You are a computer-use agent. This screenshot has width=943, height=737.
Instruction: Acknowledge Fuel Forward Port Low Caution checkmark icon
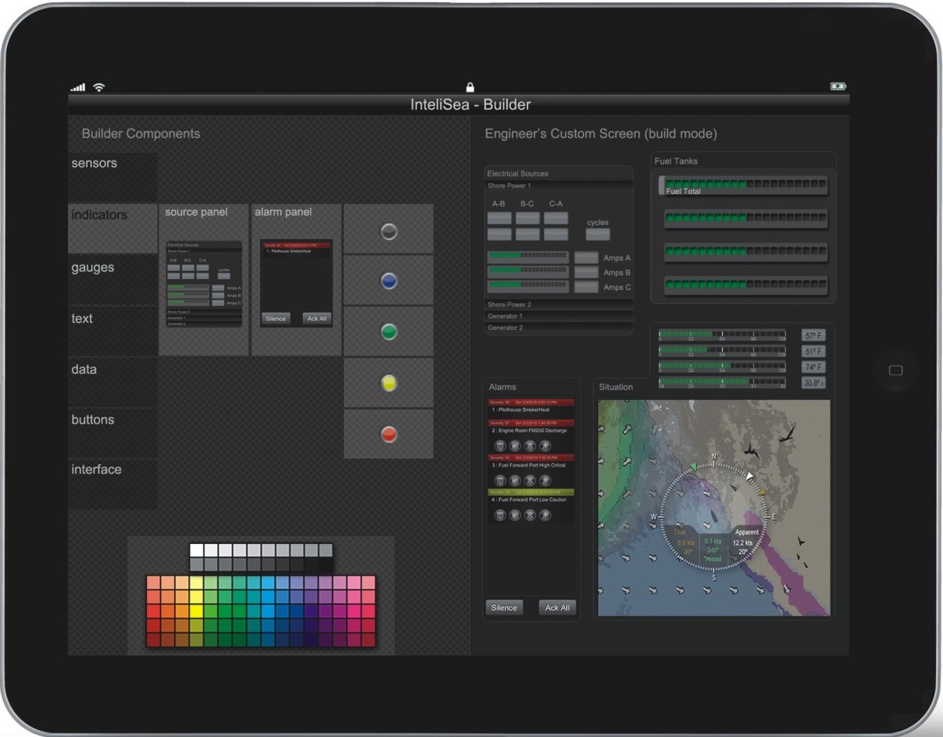click(x=515, y=515)
